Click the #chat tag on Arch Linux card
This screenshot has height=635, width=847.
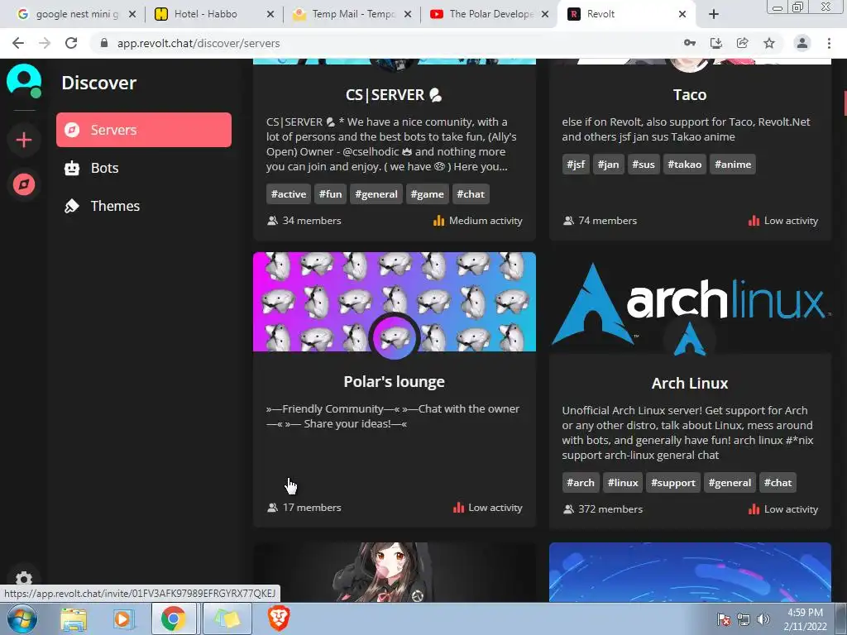[x=778, y=483]
